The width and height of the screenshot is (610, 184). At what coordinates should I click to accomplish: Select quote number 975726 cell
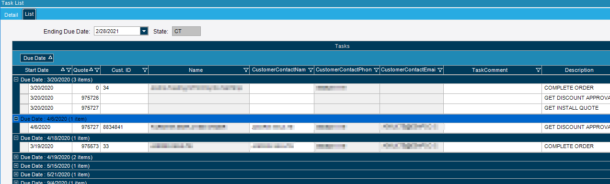tap(87, 98)
